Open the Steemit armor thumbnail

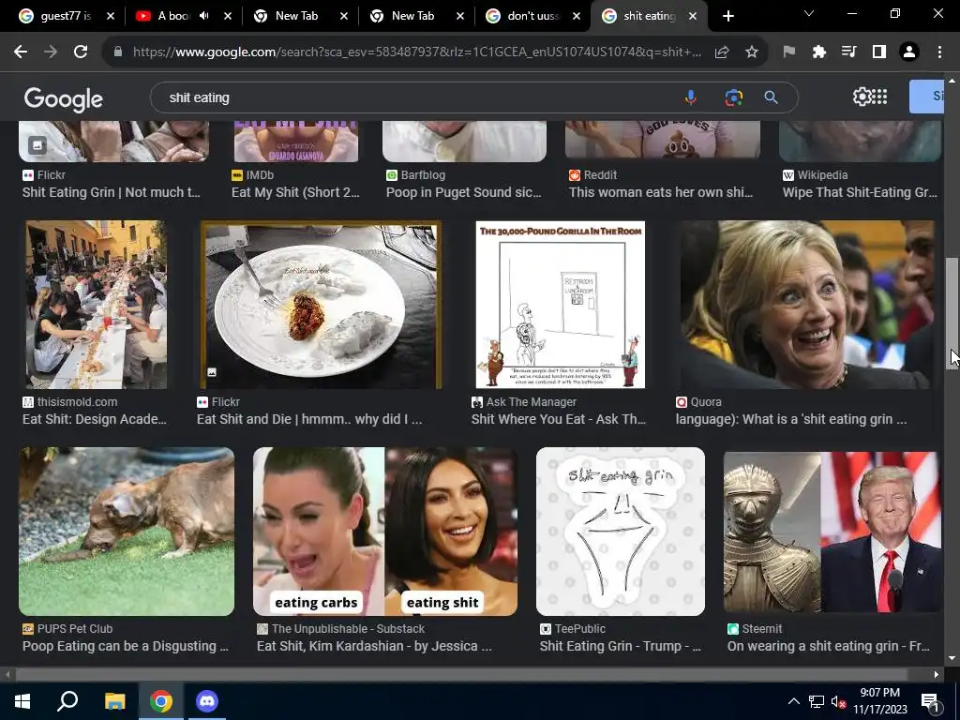click(832, 532)
